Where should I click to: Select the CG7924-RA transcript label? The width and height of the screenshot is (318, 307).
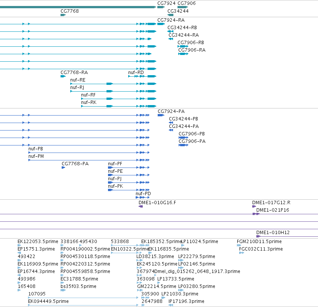171,20
